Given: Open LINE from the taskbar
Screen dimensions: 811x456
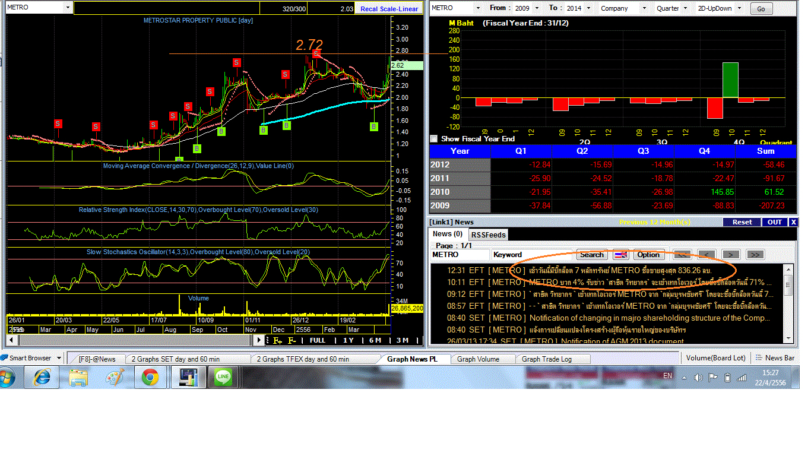Looking at the screenshot, I should click(224, 377).
